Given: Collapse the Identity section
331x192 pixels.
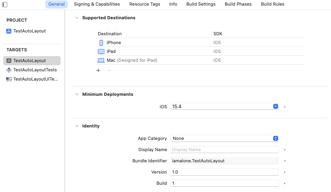Looking at the screenshot, I should click(x=77, y=126).
